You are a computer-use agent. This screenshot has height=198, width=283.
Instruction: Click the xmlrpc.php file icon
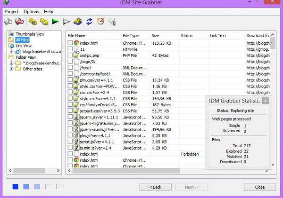[x=76, y=55]
